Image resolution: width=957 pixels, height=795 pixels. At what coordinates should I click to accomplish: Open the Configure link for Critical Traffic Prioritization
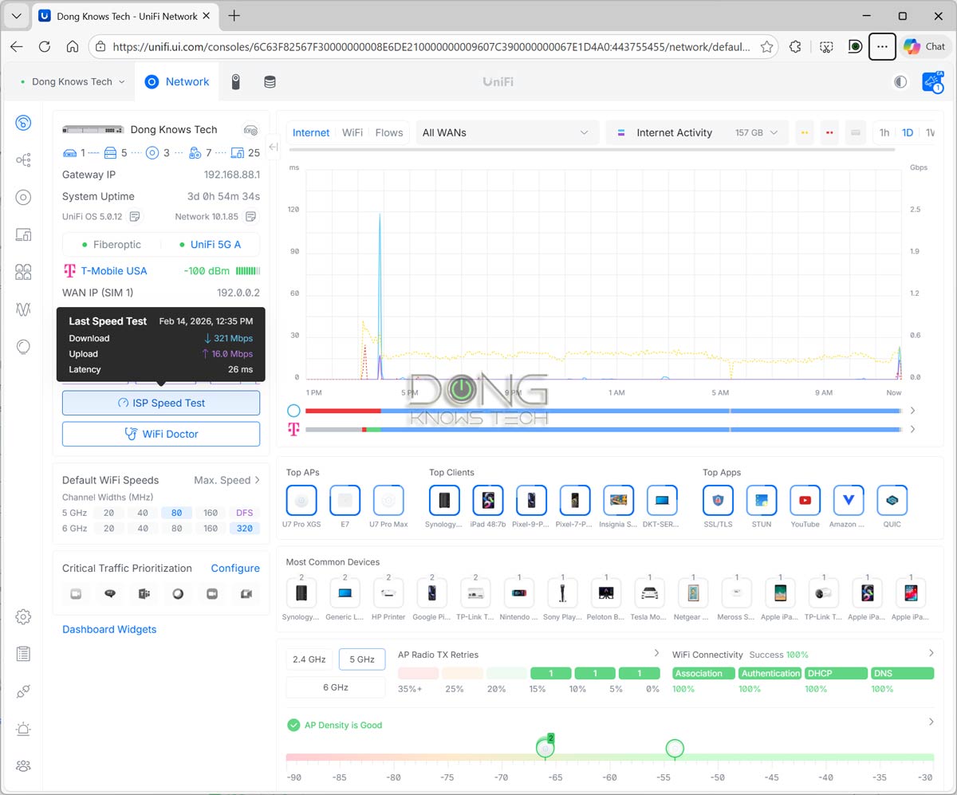(x=235, y=568)
